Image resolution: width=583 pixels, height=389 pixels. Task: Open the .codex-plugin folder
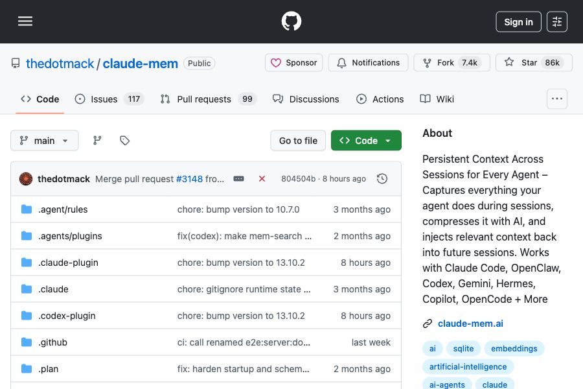pyautogui.click(x=67, y=316)
